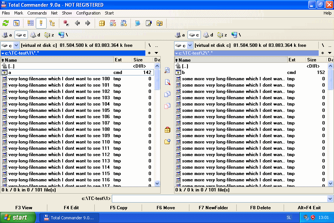Image resolution: width=334 pixels, height=223 pixels.
Task: Open right panel directory history arrow
Action: [330, 53]
